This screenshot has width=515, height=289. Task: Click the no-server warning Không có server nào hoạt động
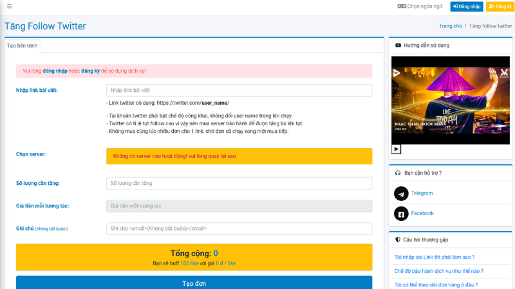[239, 156]
